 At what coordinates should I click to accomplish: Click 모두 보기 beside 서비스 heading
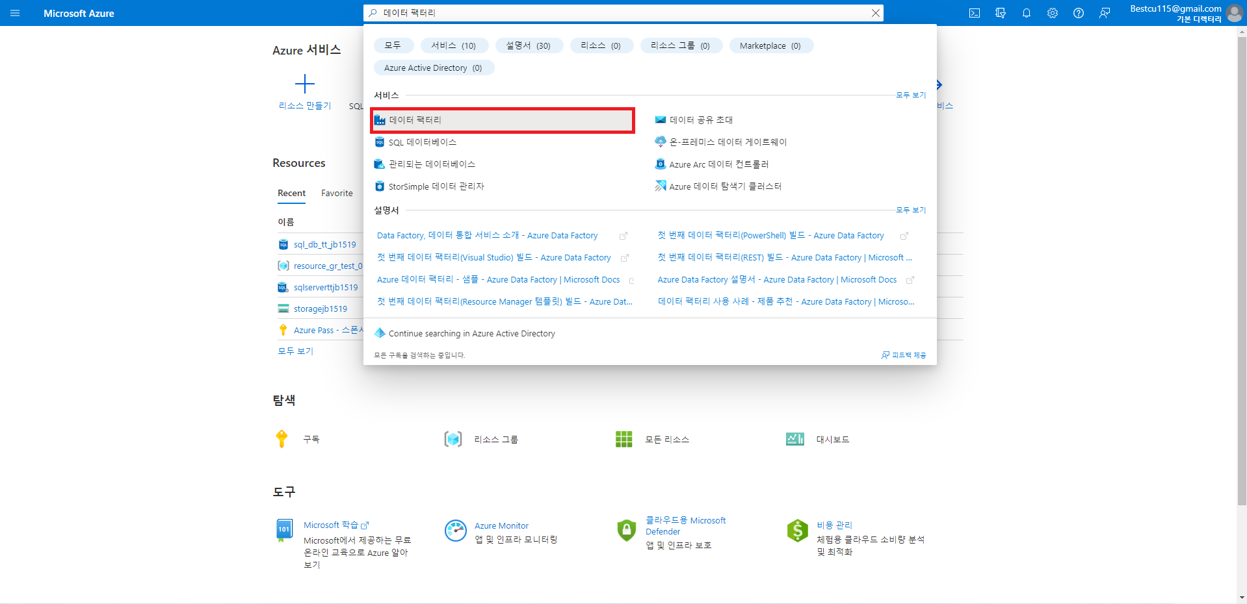(x=911, y=95)
